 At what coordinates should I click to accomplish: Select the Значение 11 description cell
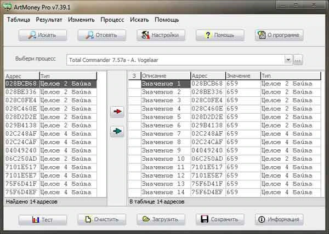click(x=166, y=167)
